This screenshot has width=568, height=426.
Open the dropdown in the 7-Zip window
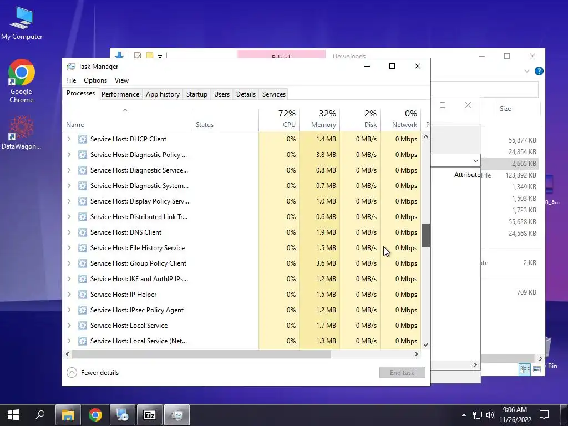pos(475,160)
